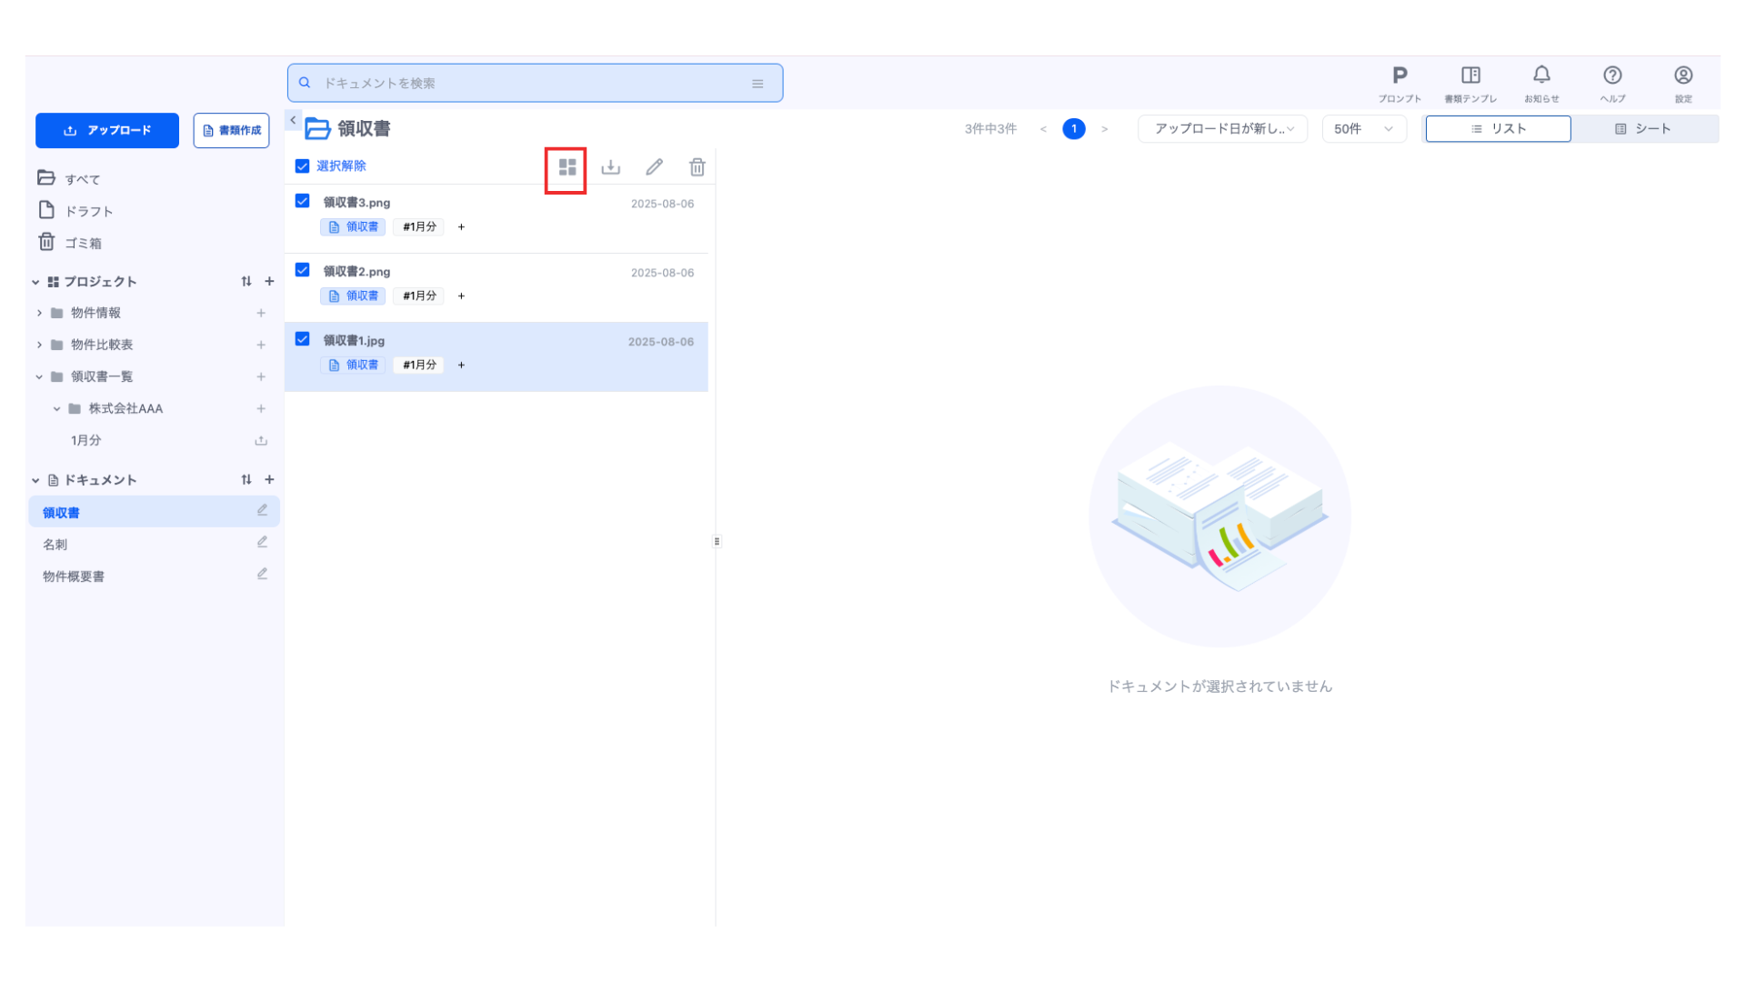This screenshot has width=1746, height=982.
Task: Switch to the シート view tab
Action: pyautogui.click(x=1643, y=129)
